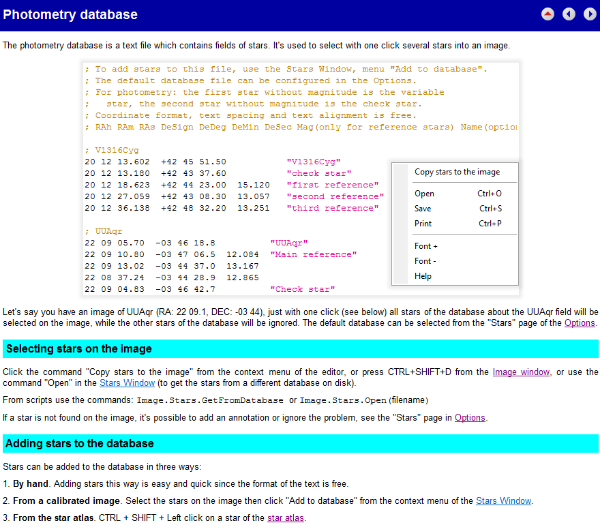Click the pink "UUAqr" star name

(289, 243)
